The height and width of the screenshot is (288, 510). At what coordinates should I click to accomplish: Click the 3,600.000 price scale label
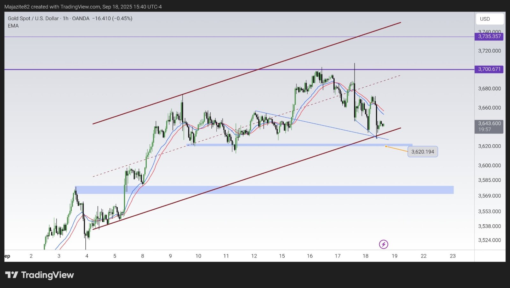[489, 165]
